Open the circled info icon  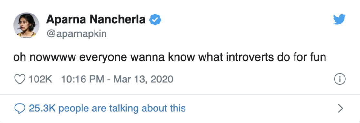click(x=340, y=80)
